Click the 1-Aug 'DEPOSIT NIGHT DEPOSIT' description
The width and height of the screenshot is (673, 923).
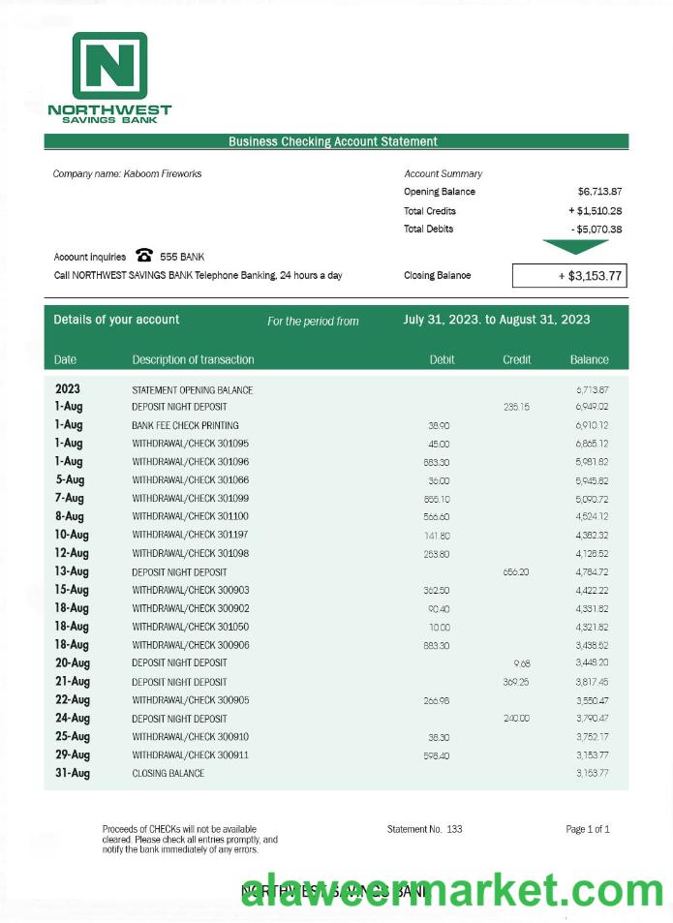point(179,407)
